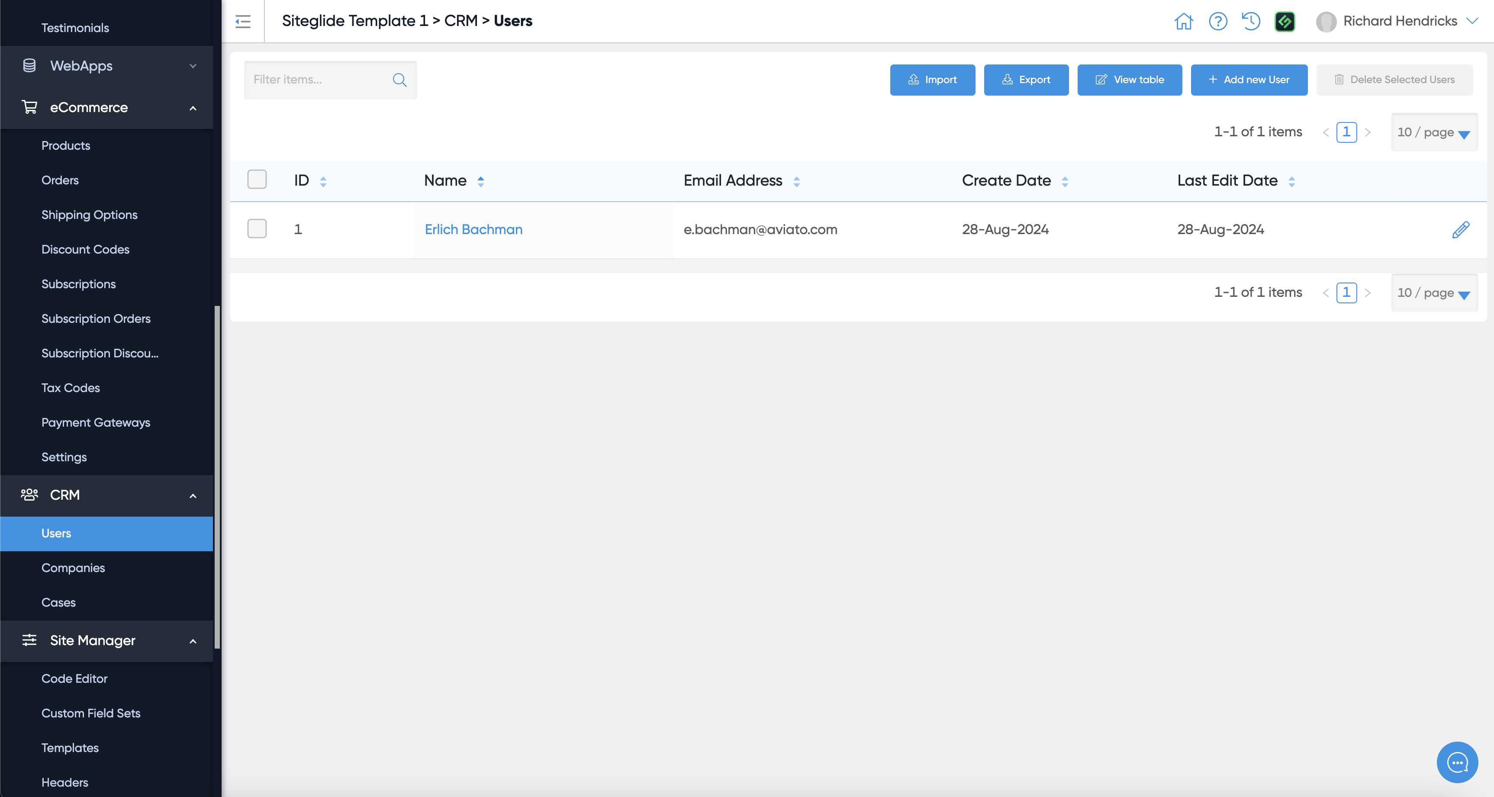Viewport: 1494px width, 797px height.
Task: Click the home icon in header
Action: pos(1183,22)
